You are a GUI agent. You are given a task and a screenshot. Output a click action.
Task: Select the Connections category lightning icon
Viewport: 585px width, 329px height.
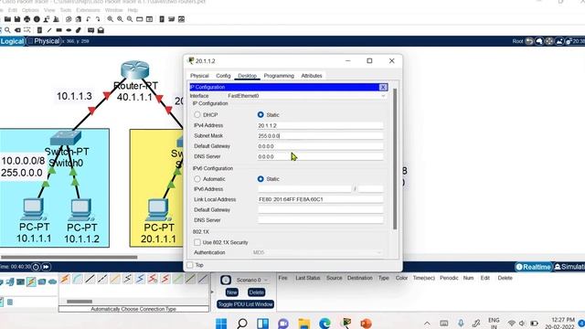coord(31,281)
